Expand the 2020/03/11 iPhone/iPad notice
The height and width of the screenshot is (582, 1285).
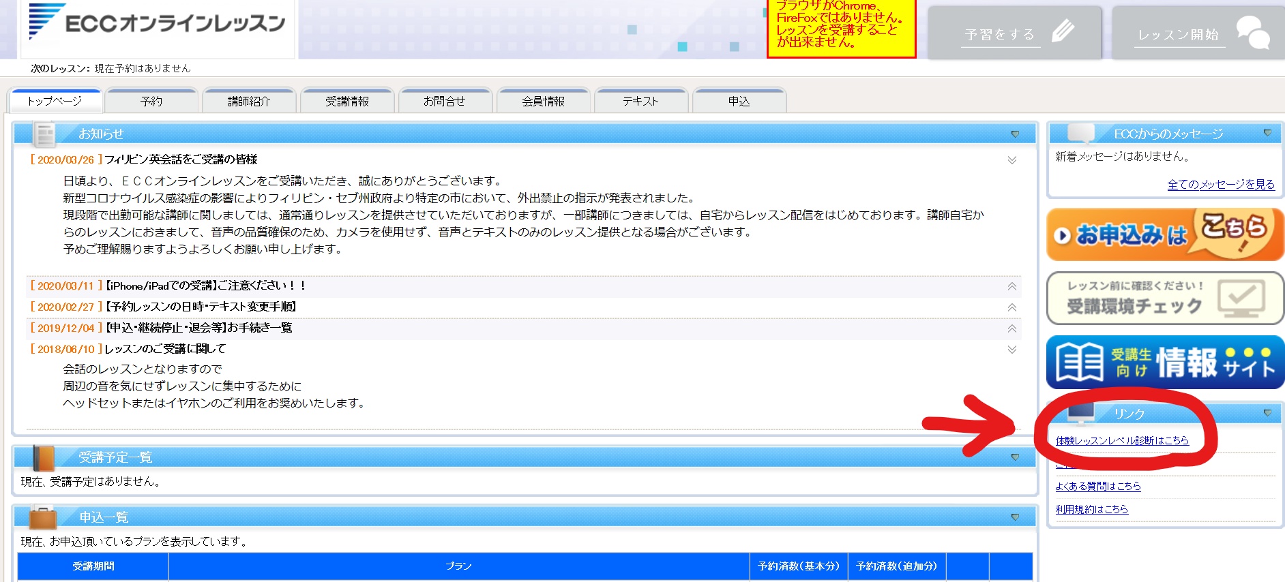pos(1012,286)
